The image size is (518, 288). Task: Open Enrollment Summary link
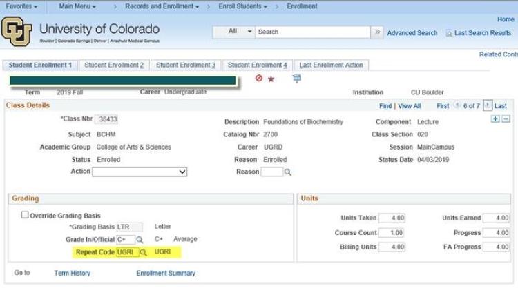[x=166, y=273]
